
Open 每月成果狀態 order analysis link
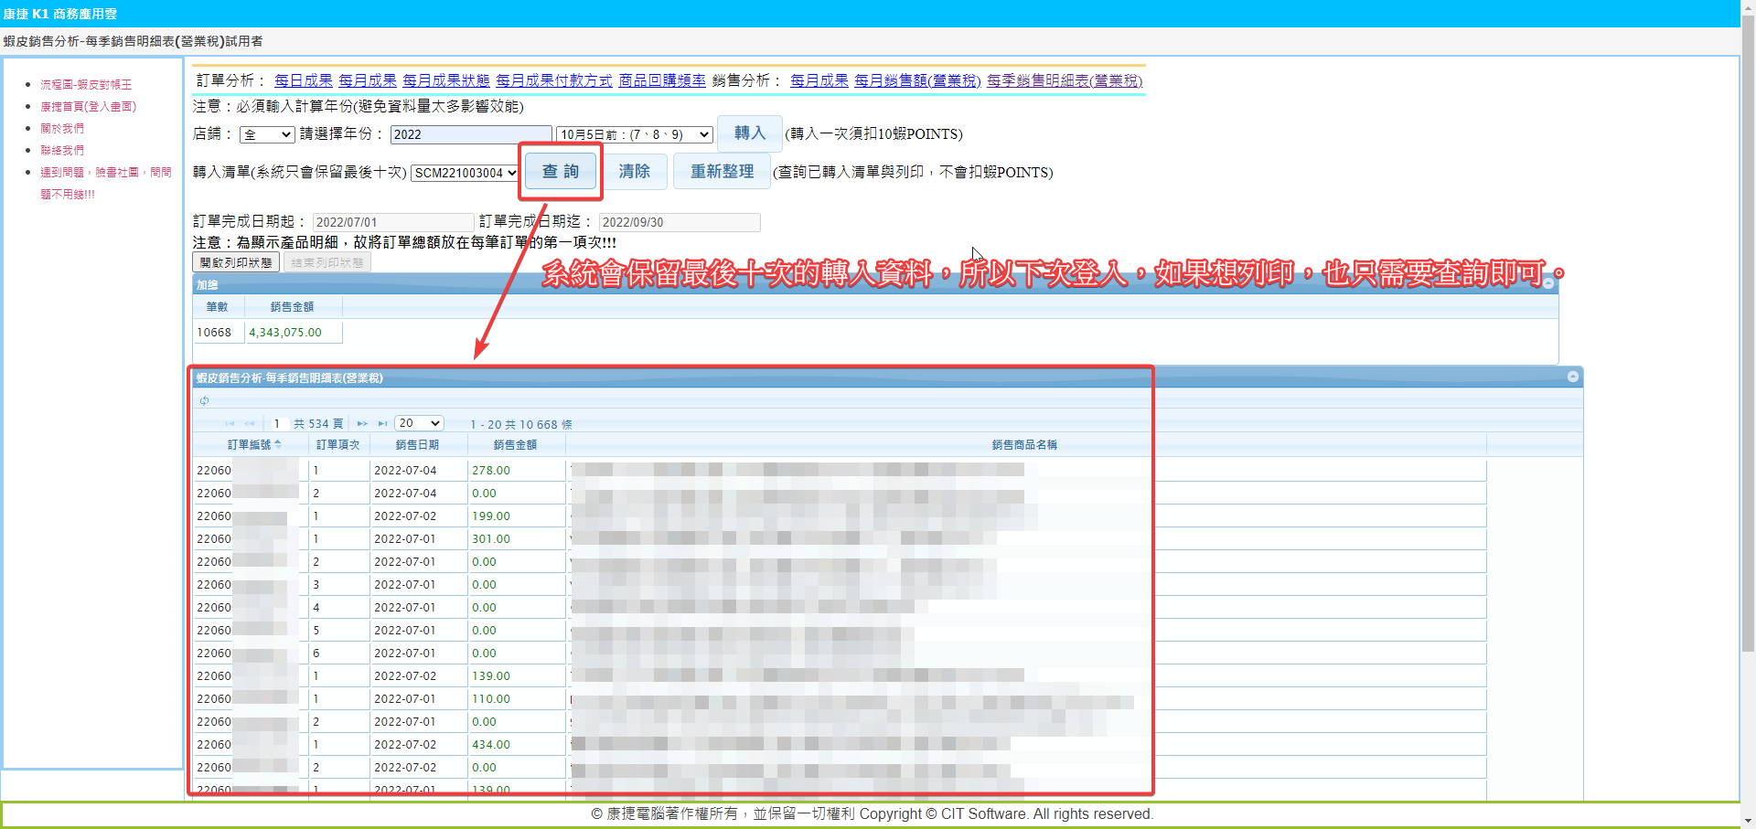(x=445, y=80)
